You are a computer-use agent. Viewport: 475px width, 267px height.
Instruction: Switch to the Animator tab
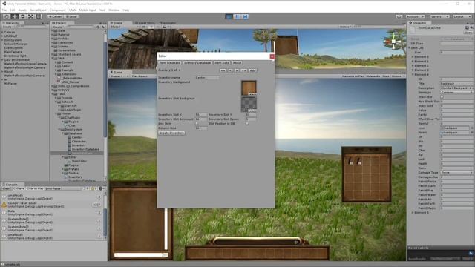coord(168,23)
